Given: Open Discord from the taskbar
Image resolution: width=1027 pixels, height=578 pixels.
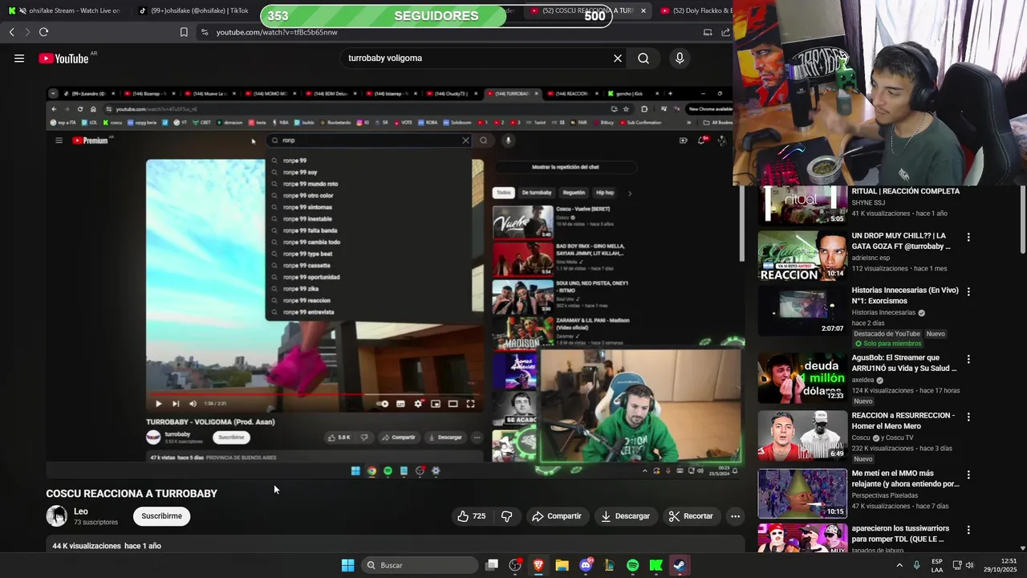Looking at the screenshot, I should pyautogui.click(x=586, y=565).
